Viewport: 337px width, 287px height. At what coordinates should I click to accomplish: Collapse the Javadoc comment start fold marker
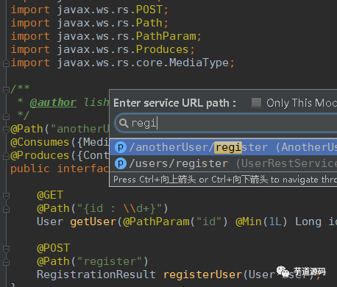coord(6,90)
